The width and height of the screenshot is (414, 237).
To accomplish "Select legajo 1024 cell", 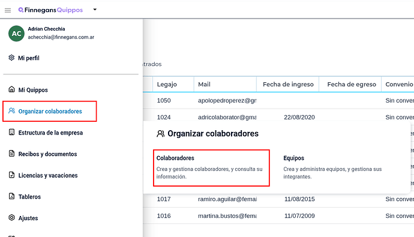I will pos(164,117).
